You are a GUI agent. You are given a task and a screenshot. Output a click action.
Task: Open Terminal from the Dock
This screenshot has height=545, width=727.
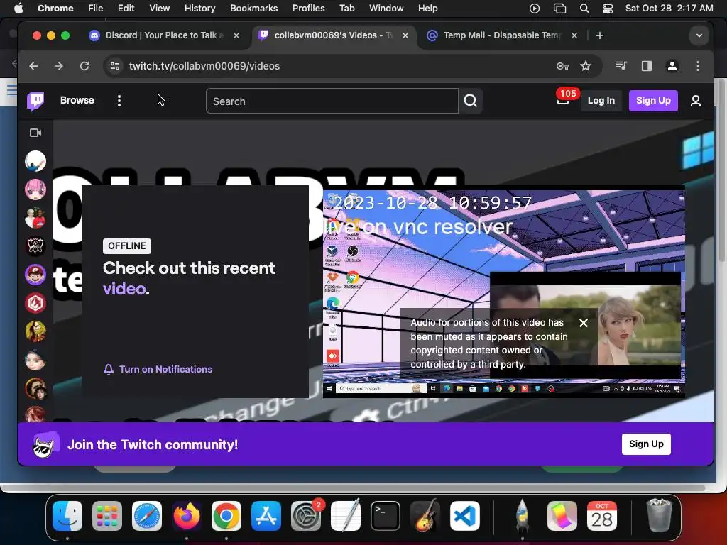pyautogui.click(x=386, y=516)
